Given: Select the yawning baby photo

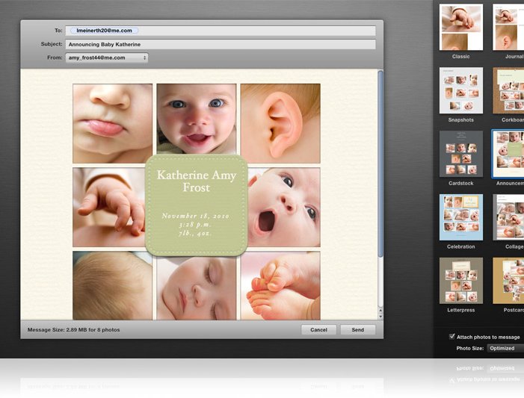Looking at the screenshot, I should pos(284,208).
